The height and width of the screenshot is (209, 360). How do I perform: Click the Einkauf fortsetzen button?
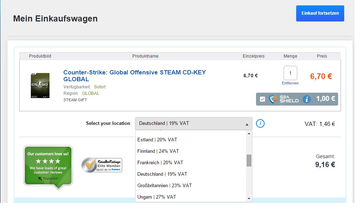320,13
